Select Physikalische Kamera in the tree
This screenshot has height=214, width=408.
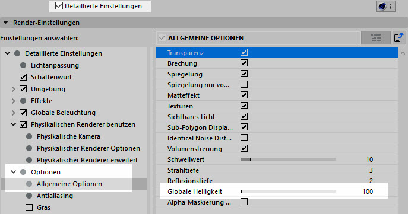(x=68, y=136)
